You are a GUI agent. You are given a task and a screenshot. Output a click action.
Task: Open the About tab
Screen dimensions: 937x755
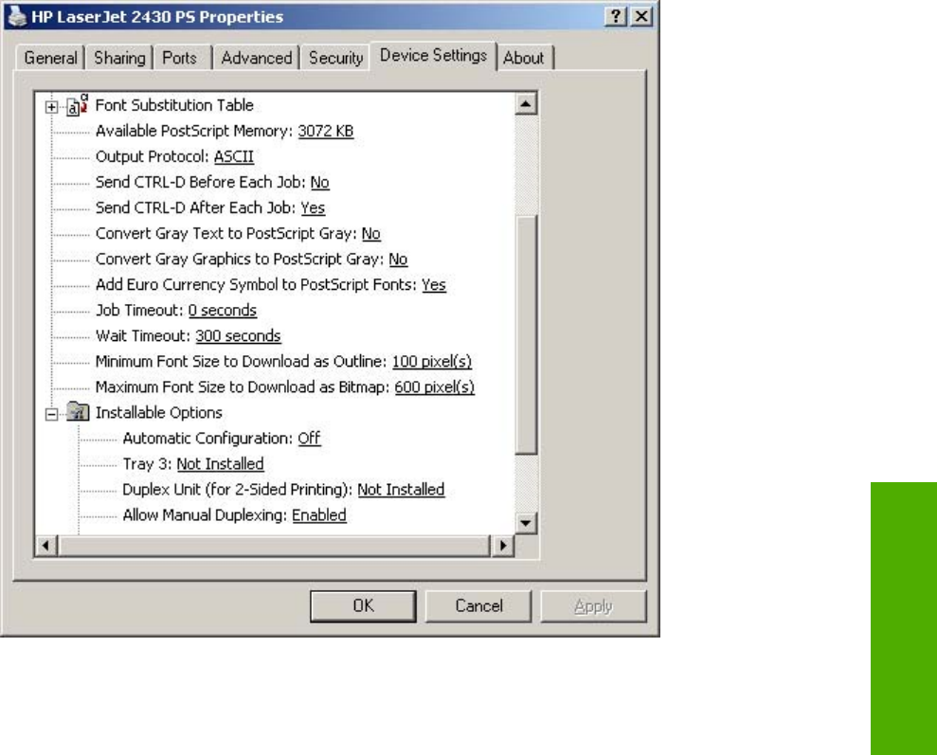coord(524,58)
